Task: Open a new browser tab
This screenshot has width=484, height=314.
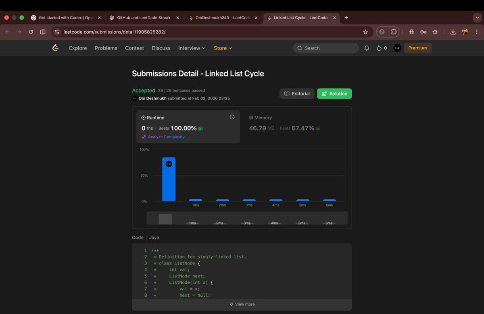Action: 346,17
